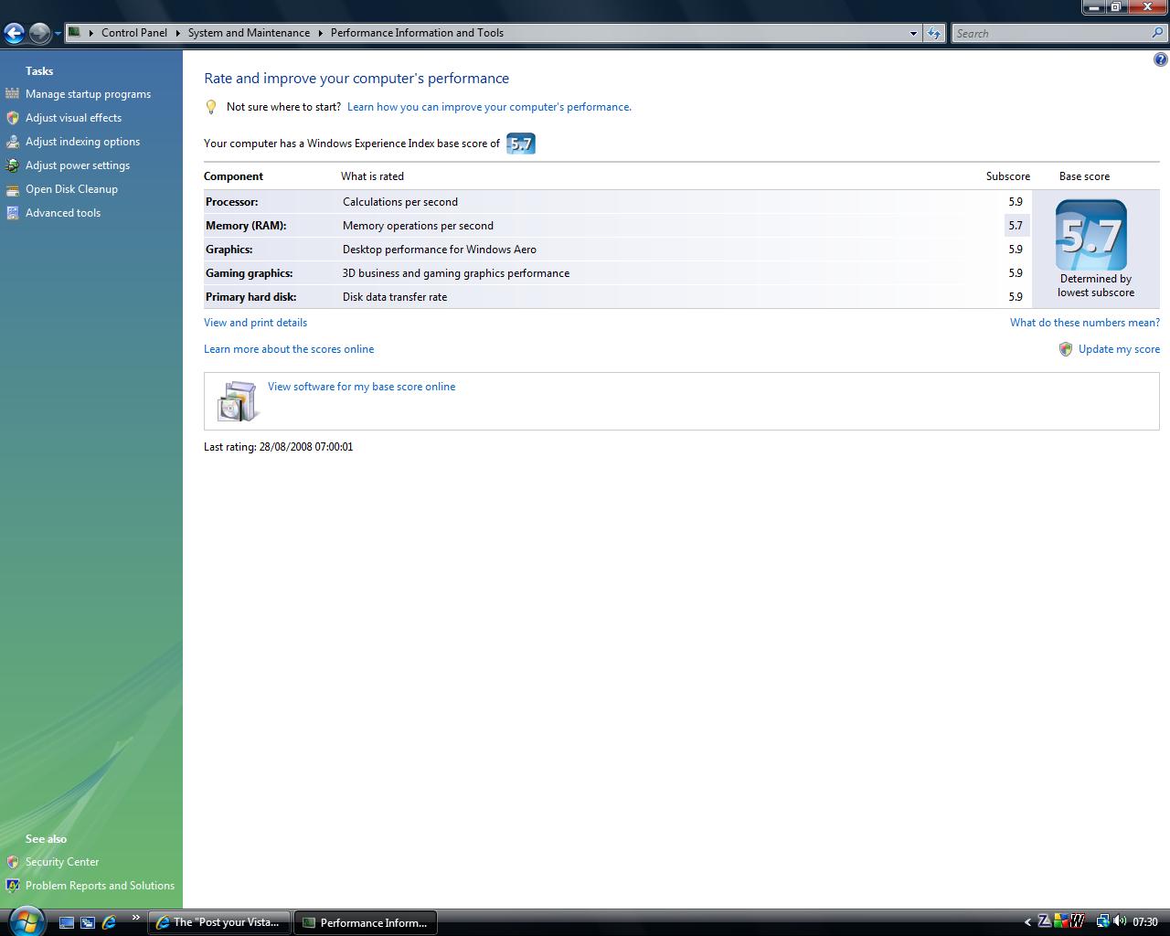Click the Adjust visual effects shield icon
1170x936 pixels.
coord(12,117)
